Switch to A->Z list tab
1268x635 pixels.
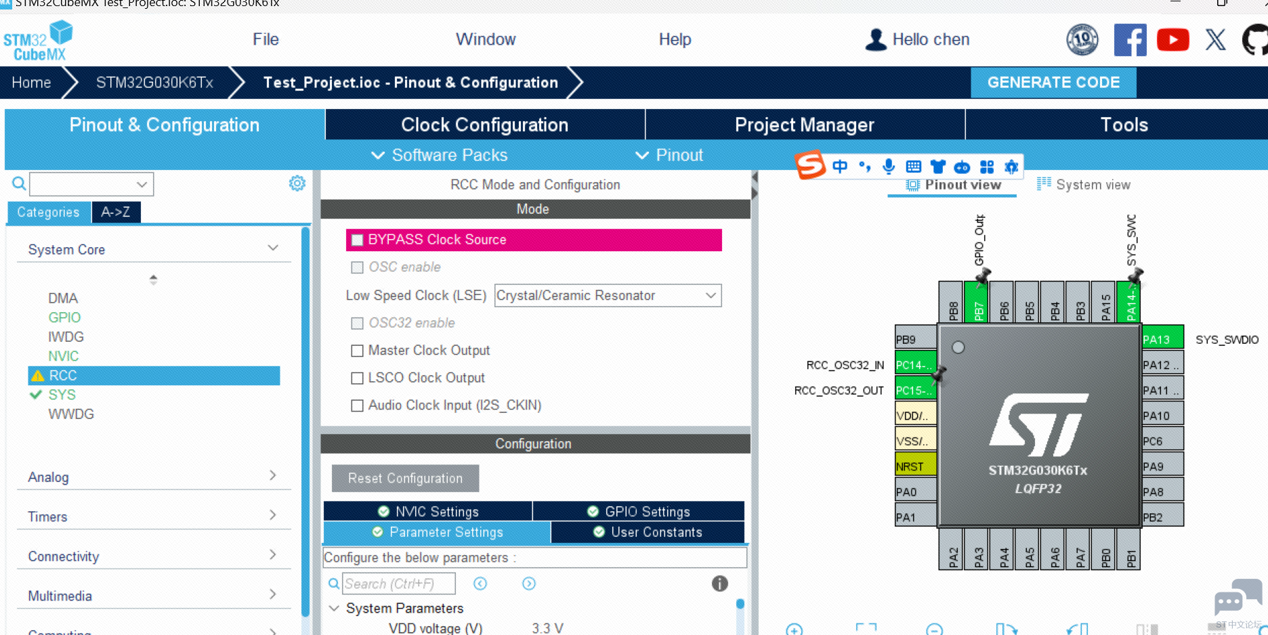click(x=116, y=212)
